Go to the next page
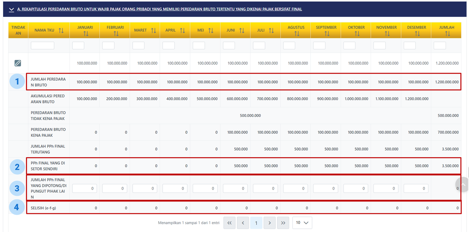This screenshot has width=469, height=232. [269, 223]
